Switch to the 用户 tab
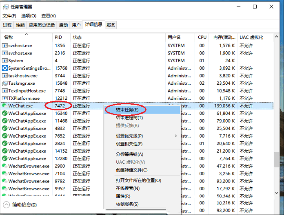The width and height of the screenshot is (284, 215). (x=76, y=25)
